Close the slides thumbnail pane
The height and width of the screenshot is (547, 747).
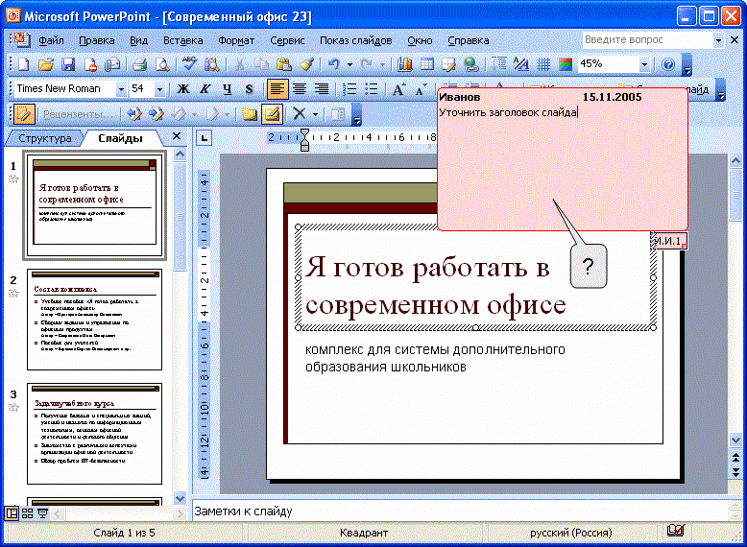(177, 136)
